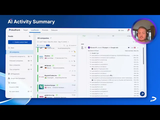Click the search icon next to Feeds
This screenshot has width=160, height=120.
pos(29,36)
